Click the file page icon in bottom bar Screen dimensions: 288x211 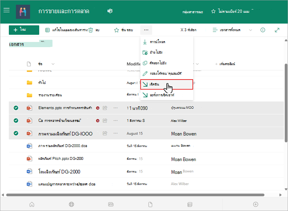point(150,204)
